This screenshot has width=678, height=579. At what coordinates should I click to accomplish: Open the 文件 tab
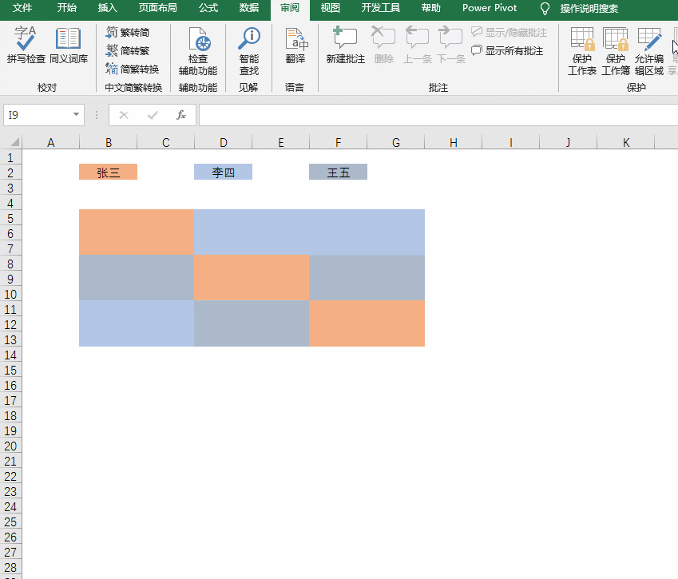click(22, 8)
